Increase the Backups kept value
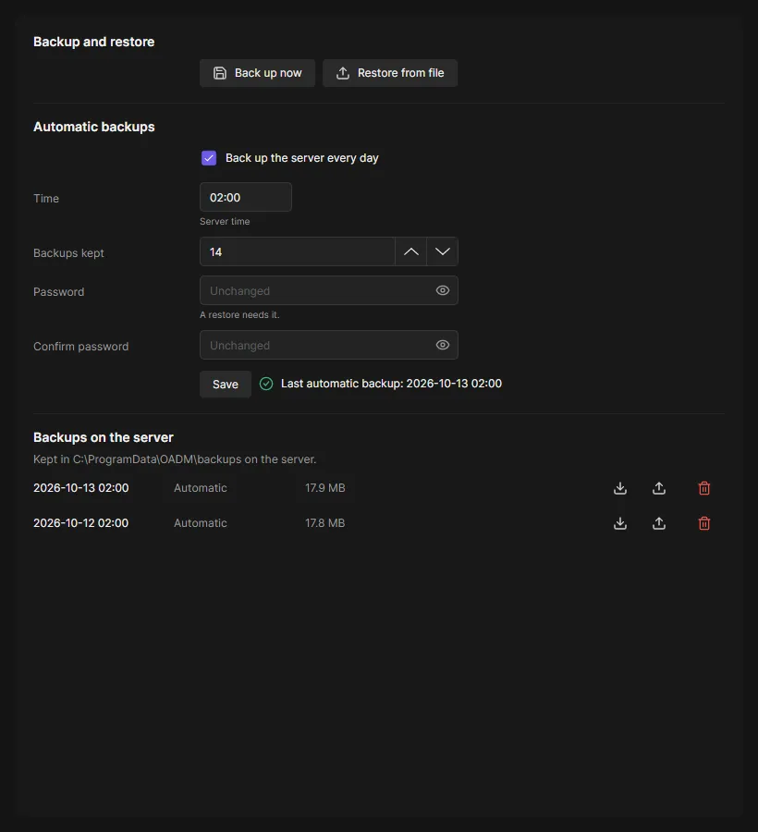This screenshot has width=758, height=832. (411, 251)
